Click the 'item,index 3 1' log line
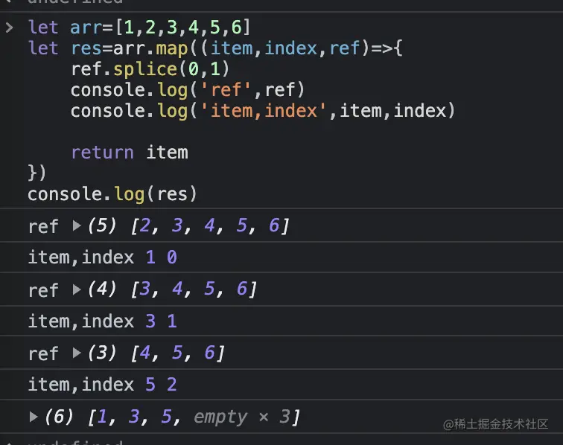Image resolution: width=563 pixels, height=445 pixels. (103, 321)
